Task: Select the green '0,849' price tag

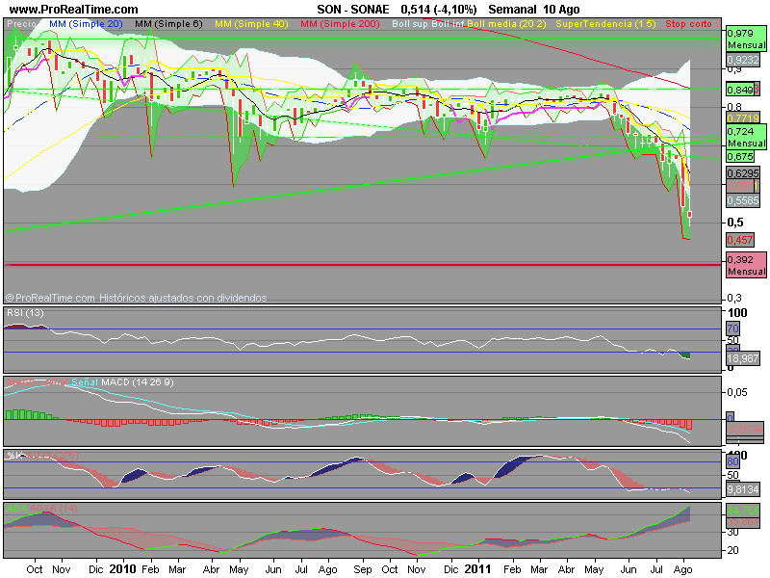Action: point(740,90)
